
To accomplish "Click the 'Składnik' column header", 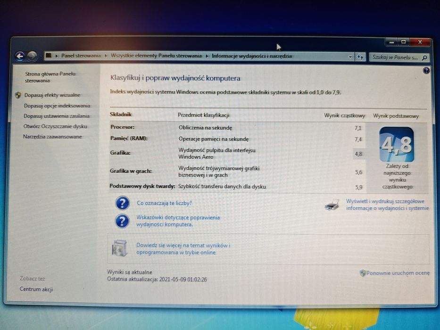I will (121, 114).
